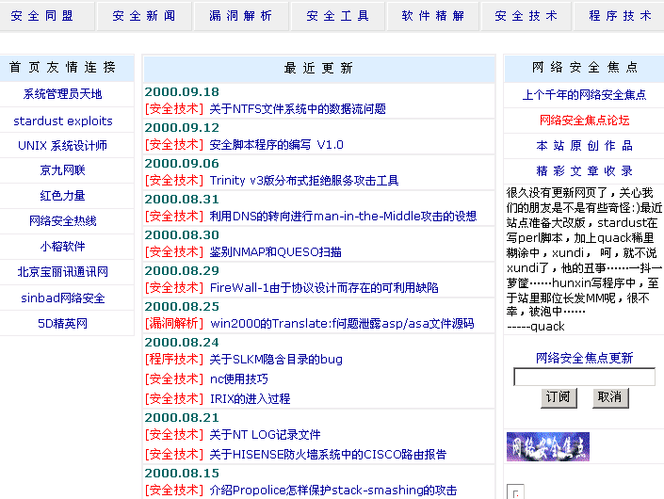Open the 安全工具 navigation tab
The width and height of the screenshot is (664, 499).
coord(337,16)
